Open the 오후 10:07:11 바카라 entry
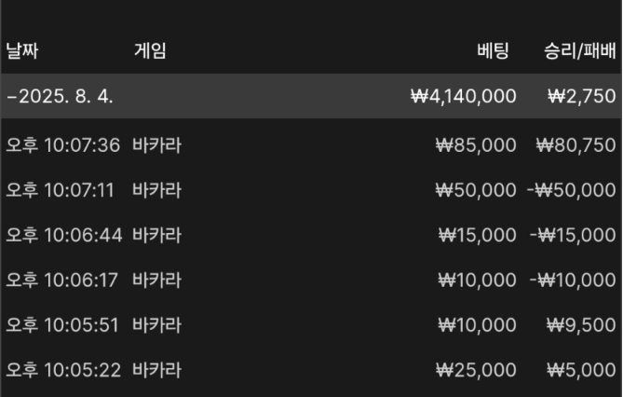This screenshot has width=623, height=397. click(x=311, y=190)
